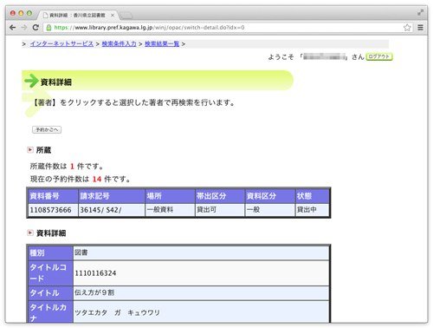
Task: Click the green arrow in the 資料詳細 header
Action: click(x=31, y=81)
